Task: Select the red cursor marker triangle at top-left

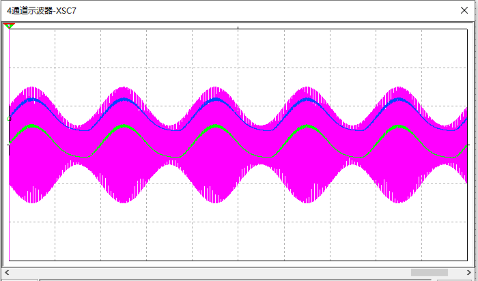Action: 10,26
